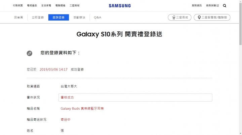Open the 電腦週邊 menu
242x135 pixels.
click(61, 6)
